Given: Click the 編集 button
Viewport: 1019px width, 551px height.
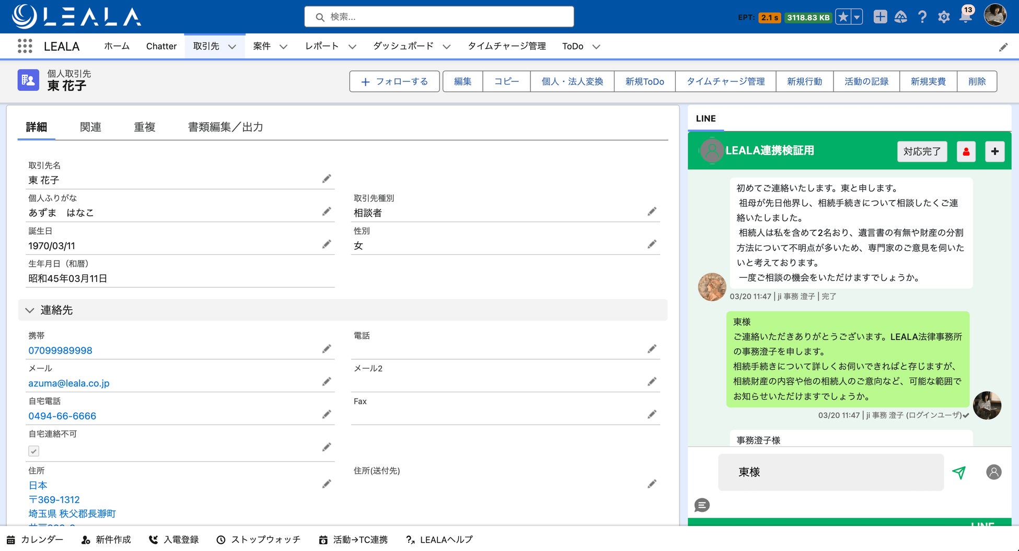Looking at the screenshot, I should (x=463, y=81).
